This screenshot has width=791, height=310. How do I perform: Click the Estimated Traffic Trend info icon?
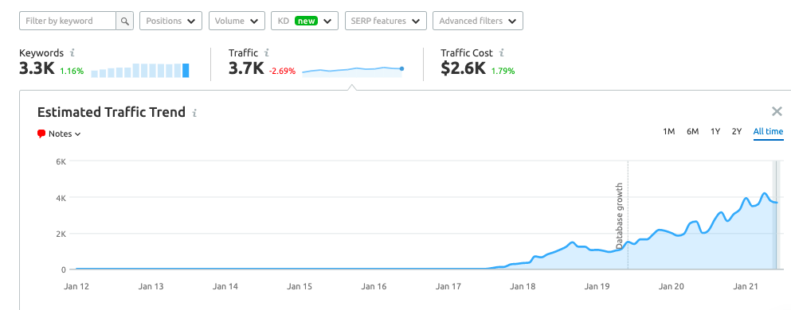click(x=194, y=113)
